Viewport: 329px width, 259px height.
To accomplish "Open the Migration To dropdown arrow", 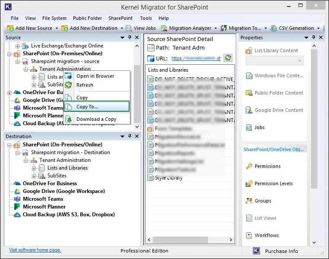I will [266, 28].
